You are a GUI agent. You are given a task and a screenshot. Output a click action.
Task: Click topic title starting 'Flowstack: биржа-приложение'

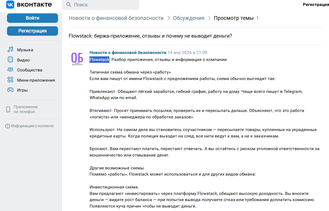[x=150, y=36]
